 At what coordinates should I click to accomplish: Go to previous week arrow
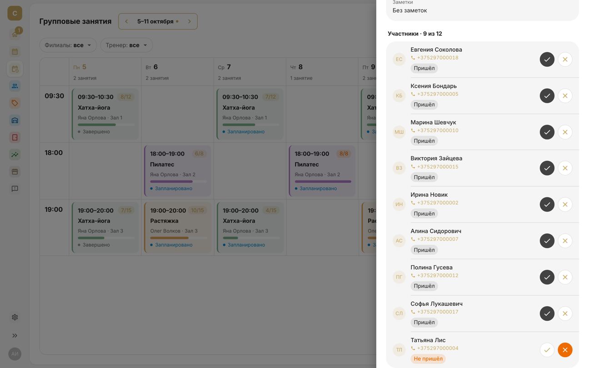pyautogui.click(x=127, y=21)
